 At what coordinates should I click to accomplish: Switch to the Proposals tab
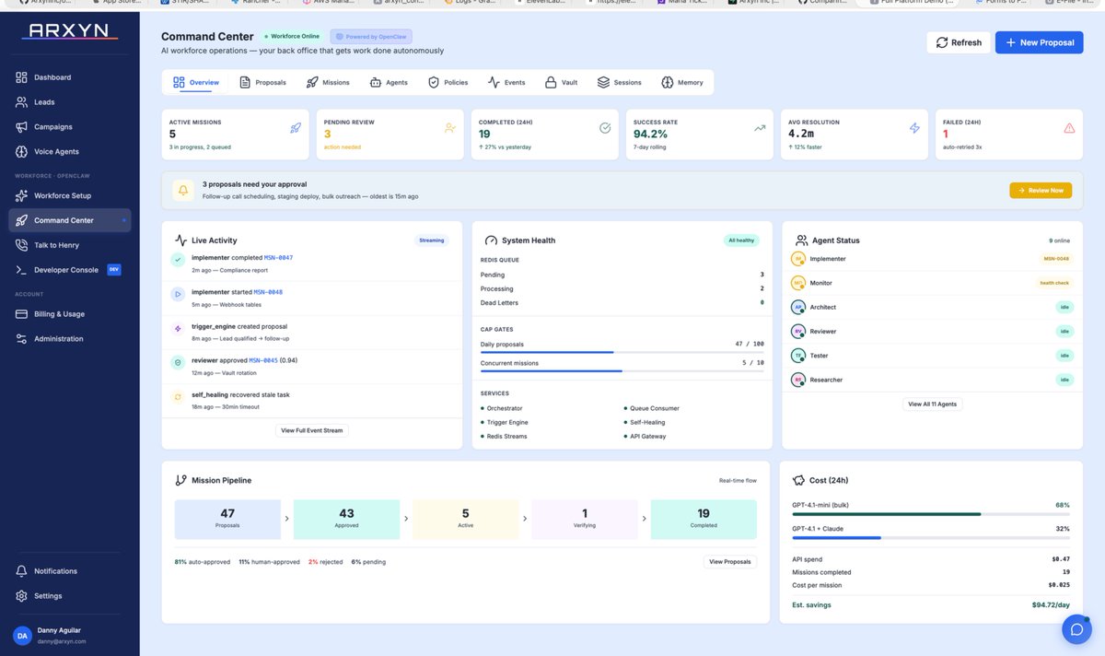pyautogui.click(x=262, y=82)
